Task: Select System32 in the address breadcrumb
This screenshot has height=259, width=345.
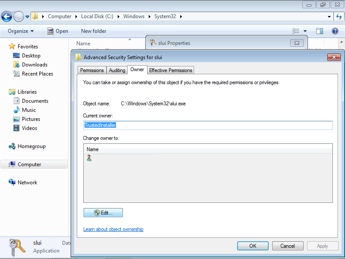Action: [x=165, y=16]
